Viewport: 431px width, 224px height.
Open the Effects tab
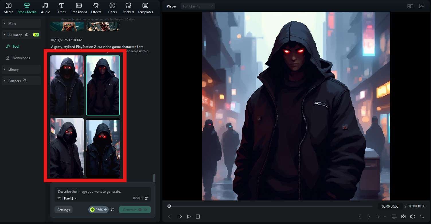[x=96, y=8]
